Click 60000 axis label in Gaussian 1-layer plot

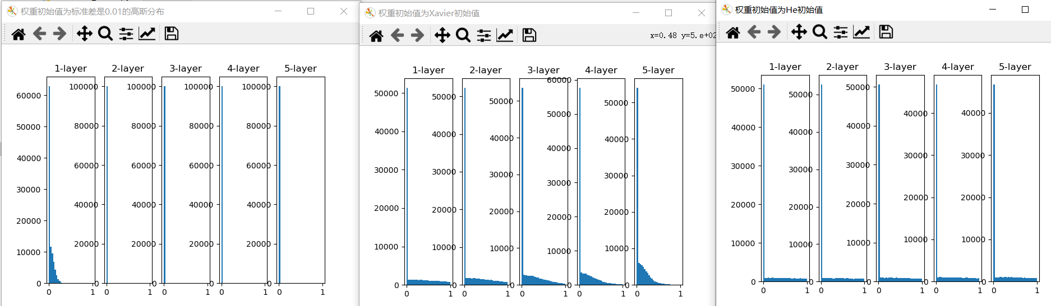pyautogui.click(x=29, y=96)
